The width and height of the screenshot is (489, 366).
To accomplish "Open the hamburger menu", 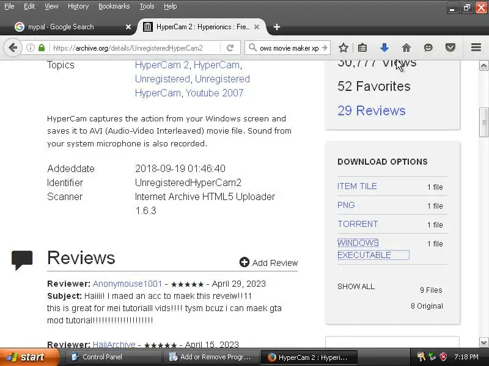I will coord(476,48).
